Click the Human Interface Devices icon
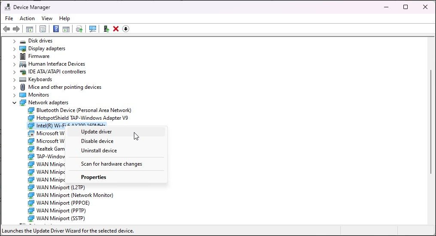 click(22, 64)
